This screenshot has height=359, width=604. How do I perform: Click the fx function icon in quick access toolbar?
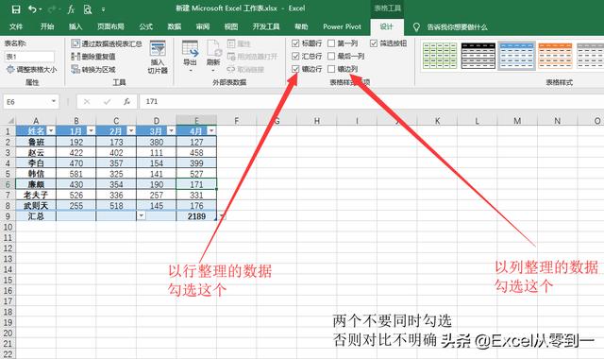click(x=71, y=9)
